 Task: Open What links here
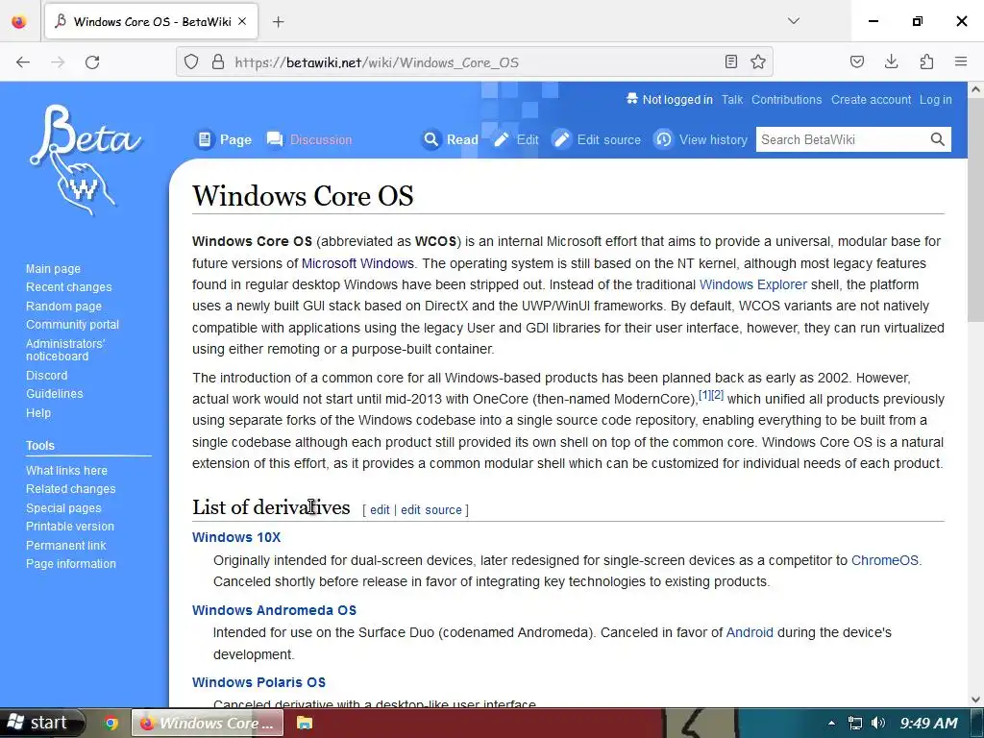coord(66,471)
